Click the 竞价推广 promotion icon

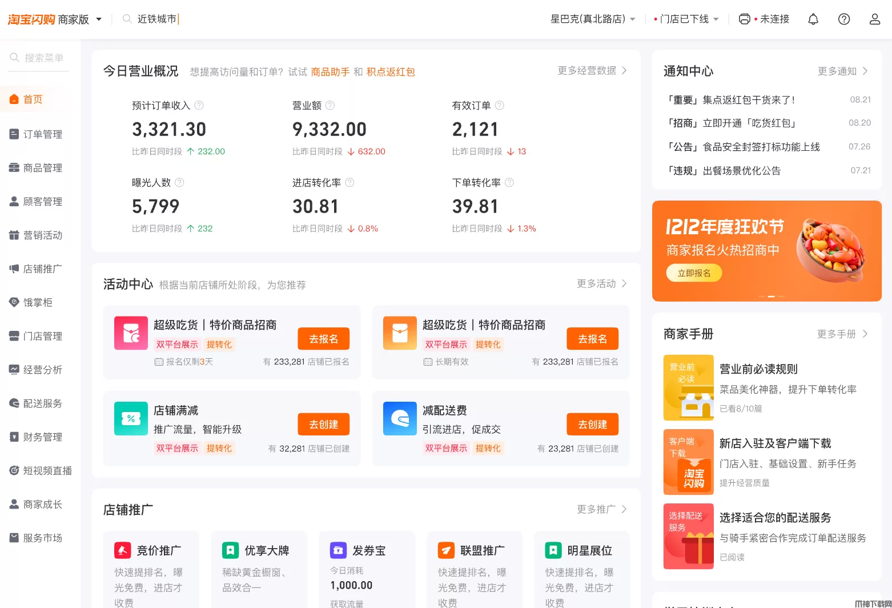(x=123, y=550)
